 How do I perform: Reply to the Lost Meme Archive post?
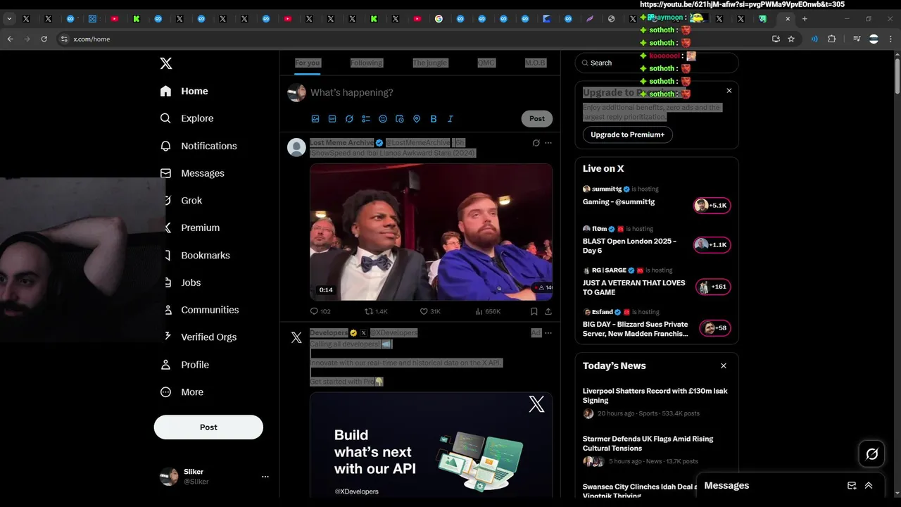tap(320, 311)
